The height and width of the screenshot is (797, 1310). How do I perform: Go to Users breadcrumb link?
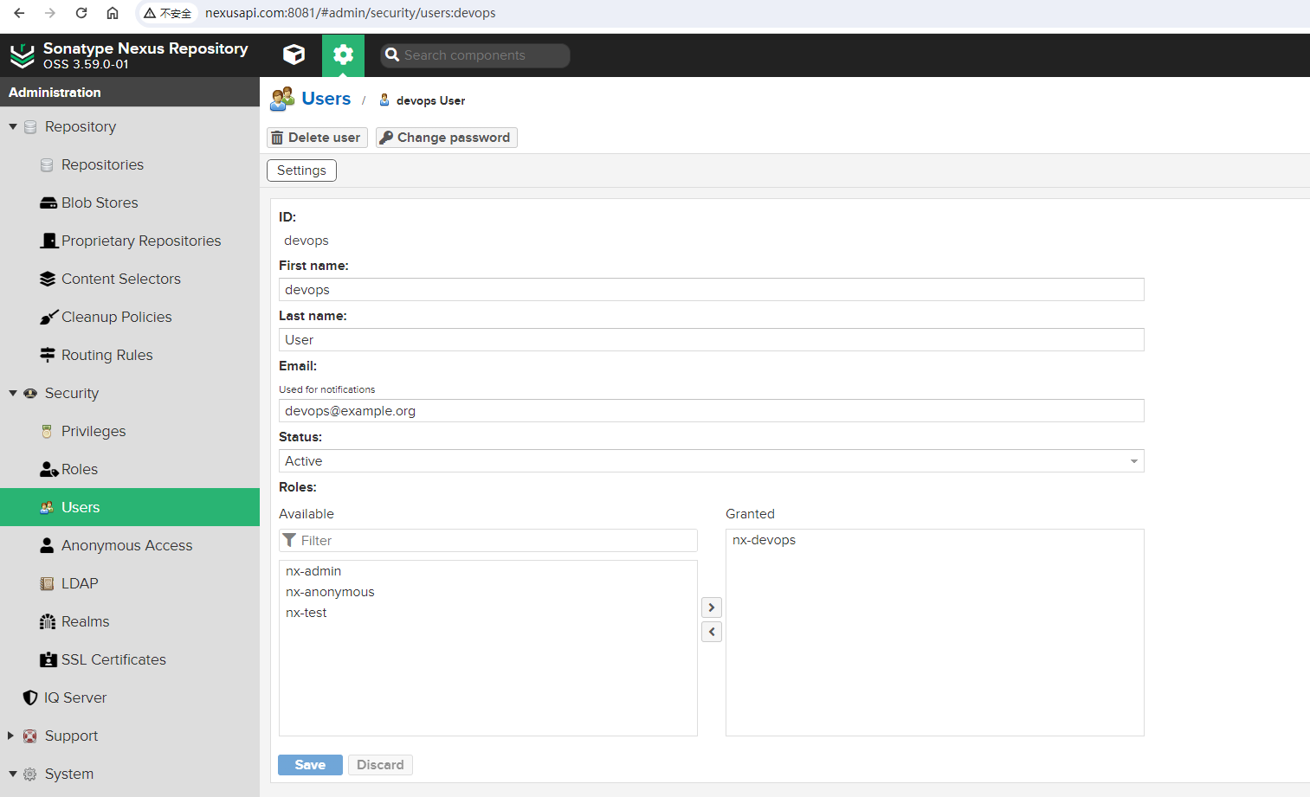pyautogui.click(x=326, y=99)
